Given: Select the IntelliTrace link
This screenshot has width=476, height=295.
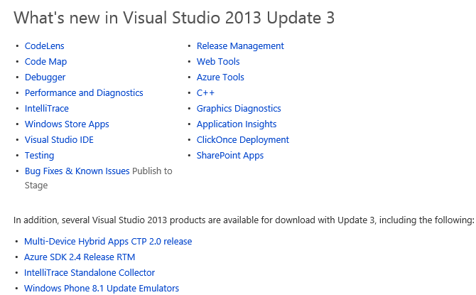Looking at the screenshot, I should [x=48, y=109].
